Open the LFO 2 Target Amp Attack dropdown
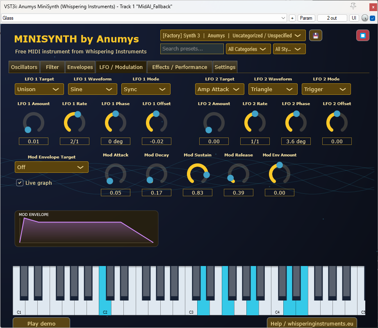 (220, 89)
